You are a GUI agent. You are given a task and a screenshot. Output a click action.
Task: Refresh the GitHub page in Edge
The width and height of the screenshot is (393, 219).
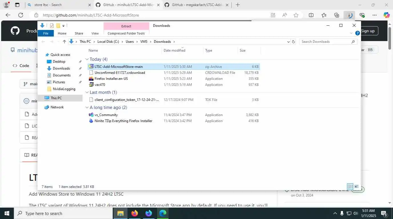21,15
